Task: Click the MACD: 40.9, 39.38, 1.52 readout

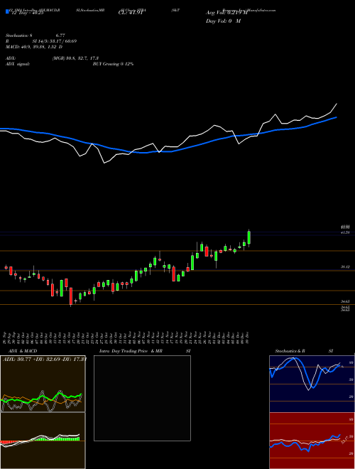Action: (x=34, y=47)
